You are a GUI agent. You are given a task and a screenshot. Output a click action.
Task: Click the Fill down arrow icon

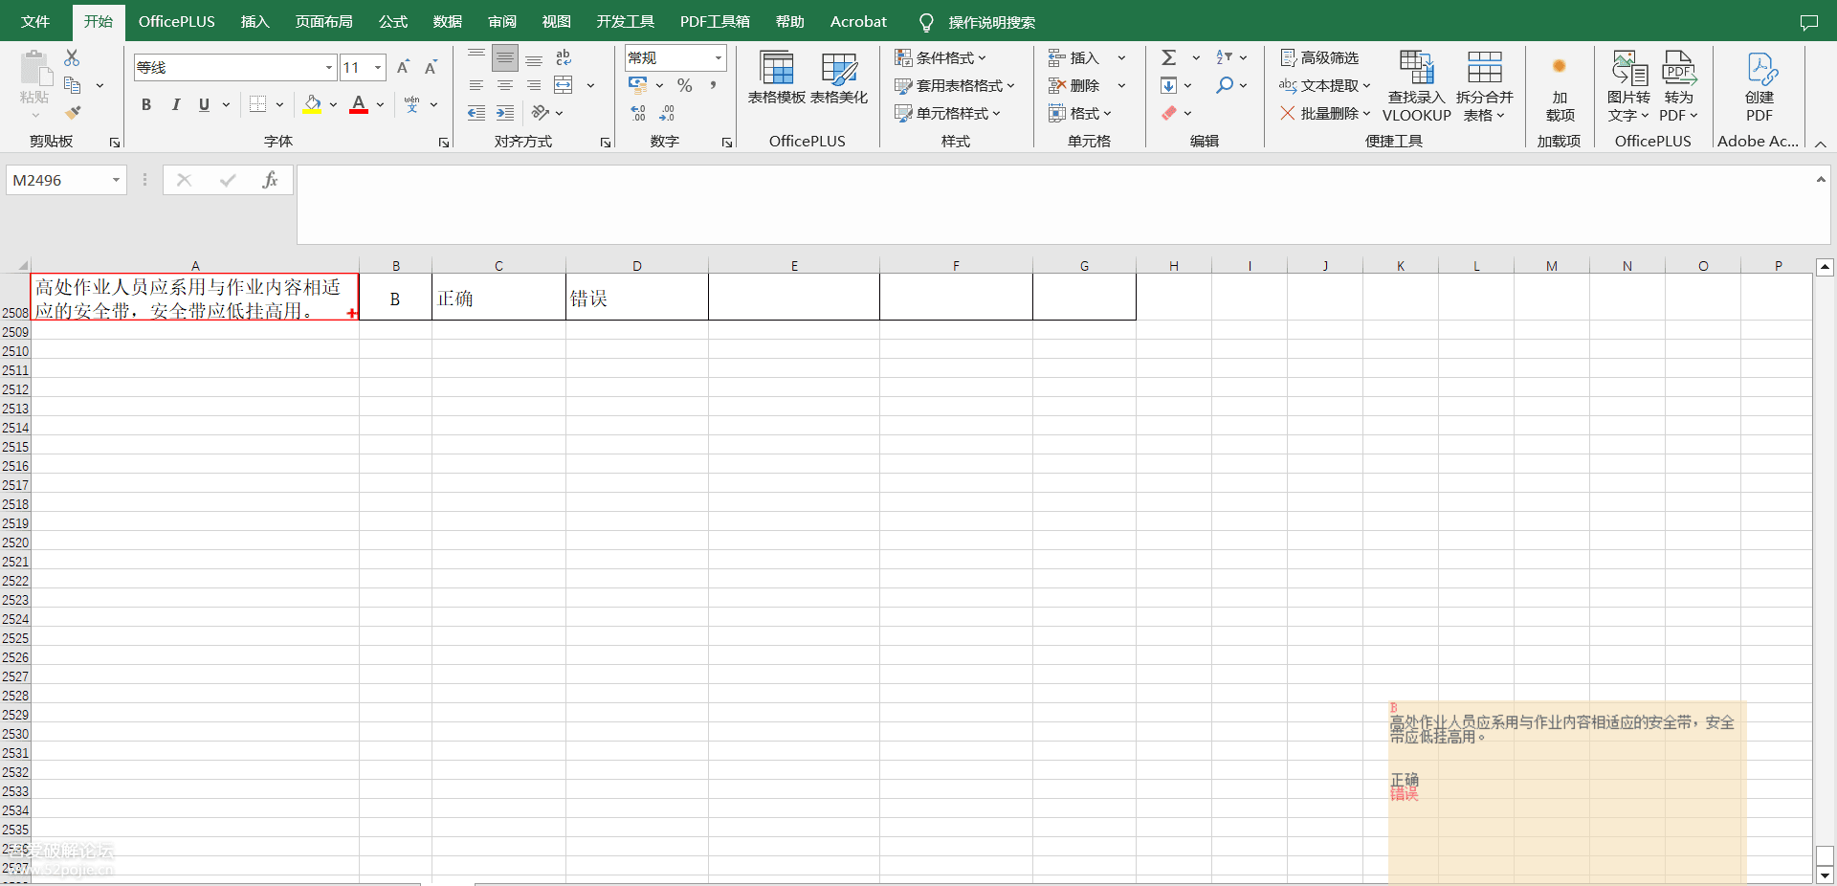[1168, 85]
